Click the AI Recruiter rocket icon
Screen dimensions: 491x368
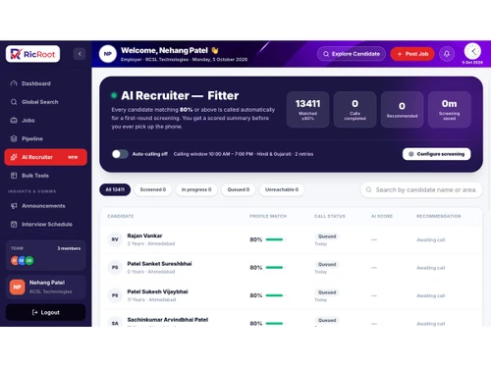point(14,157)
